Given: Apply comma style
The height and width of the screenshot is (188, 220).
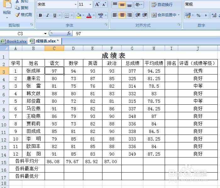Looking at the screenshot, I should pos(206,15).
